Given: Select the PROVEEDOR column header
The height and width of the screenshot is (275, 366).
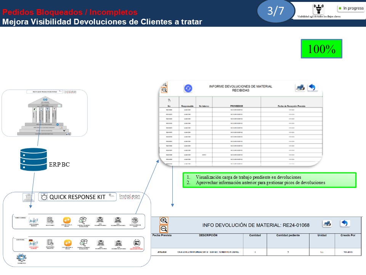Looking at the screenshot, I should pyautogui.click(x=236, y=106).
